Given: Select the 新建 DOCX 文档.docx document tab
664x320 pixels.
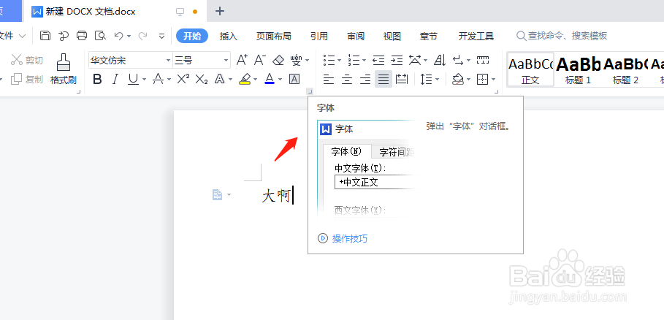Looking at the screenshot, I should (115, 12).
